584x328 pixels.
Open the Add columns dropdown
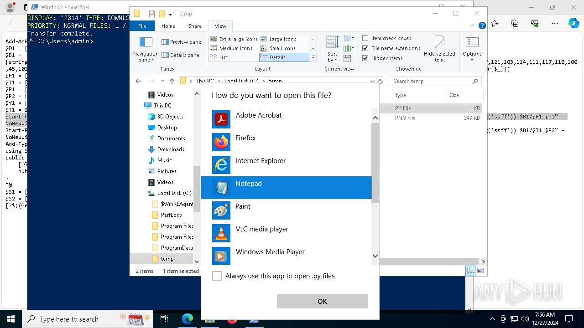pos(349,48)
